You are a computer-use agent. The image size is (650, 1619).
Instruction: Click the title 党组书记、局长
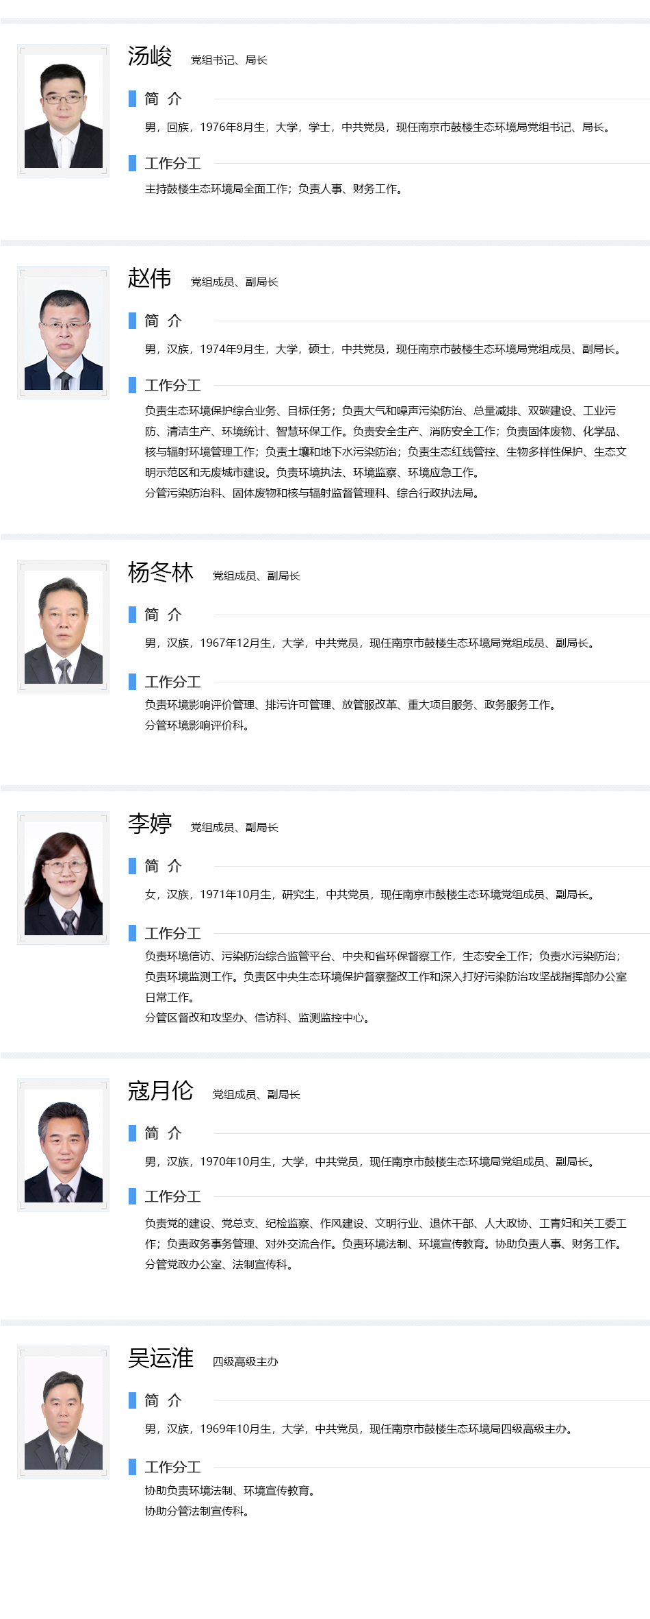(229, 60)
